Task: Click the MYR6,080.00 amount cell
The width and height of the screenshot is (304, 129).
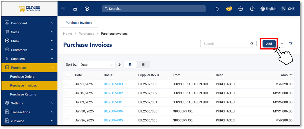Action: point(283,102)
